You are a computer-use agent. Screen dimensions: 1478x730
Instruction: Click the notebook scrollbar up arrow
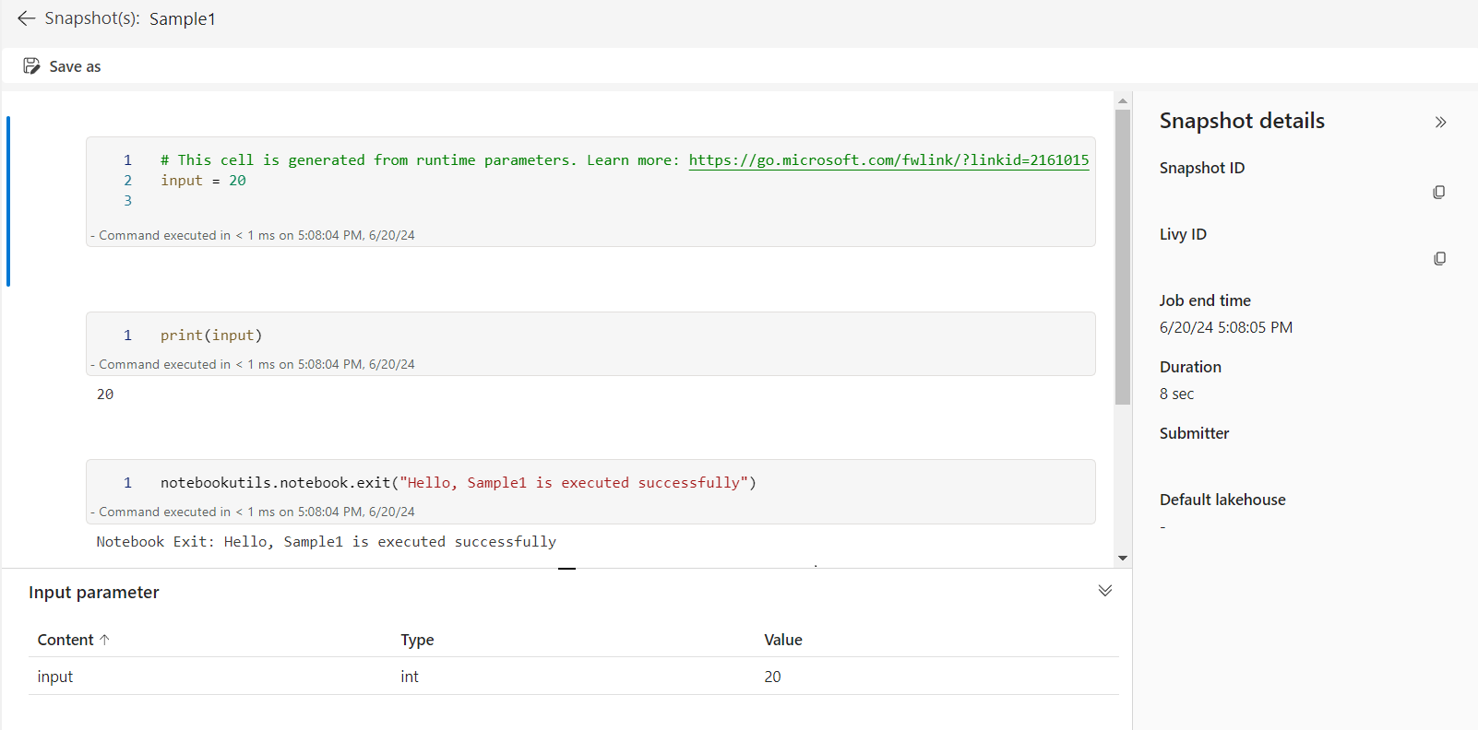point(1122,100)
